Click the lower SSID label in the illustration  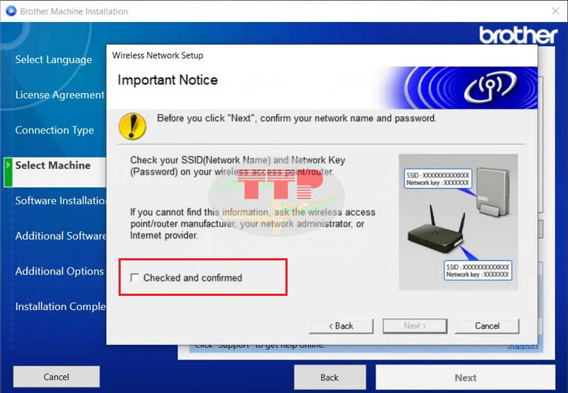(478, 270)
